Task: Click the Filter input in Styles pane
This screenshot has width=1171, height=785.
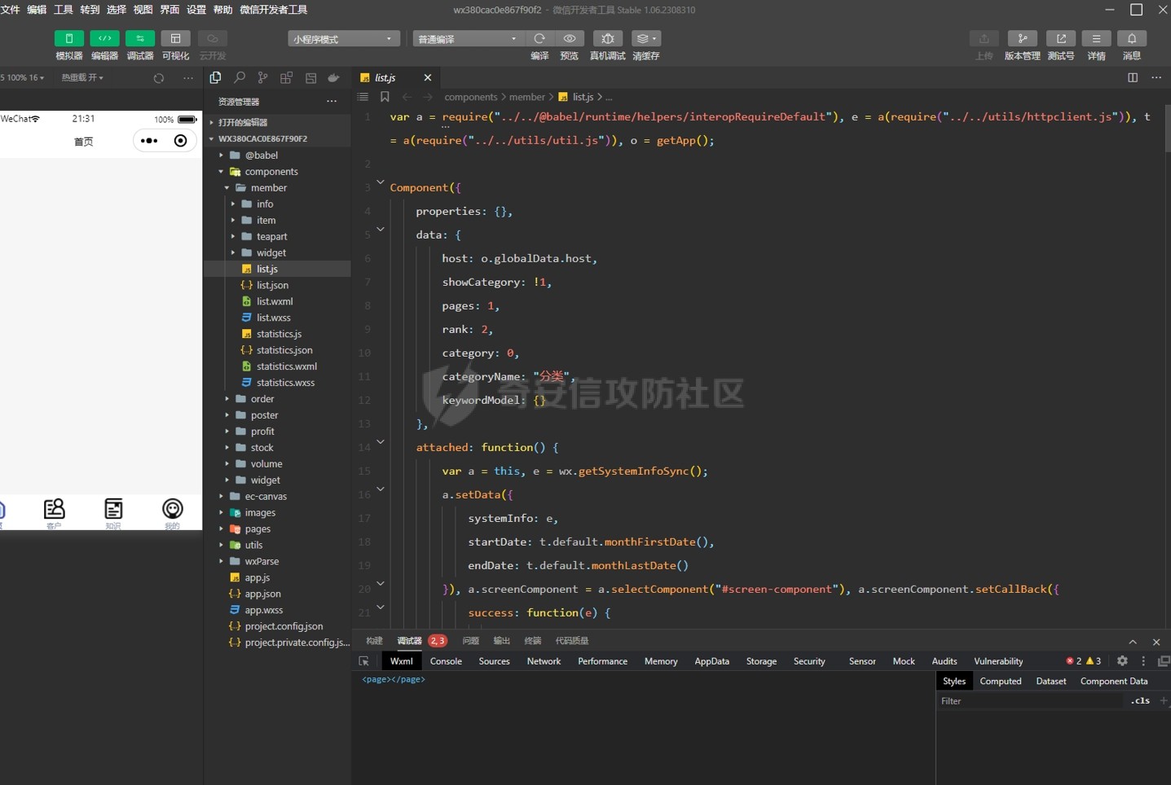Action: pyautogui.click(x=1027, y=701)
